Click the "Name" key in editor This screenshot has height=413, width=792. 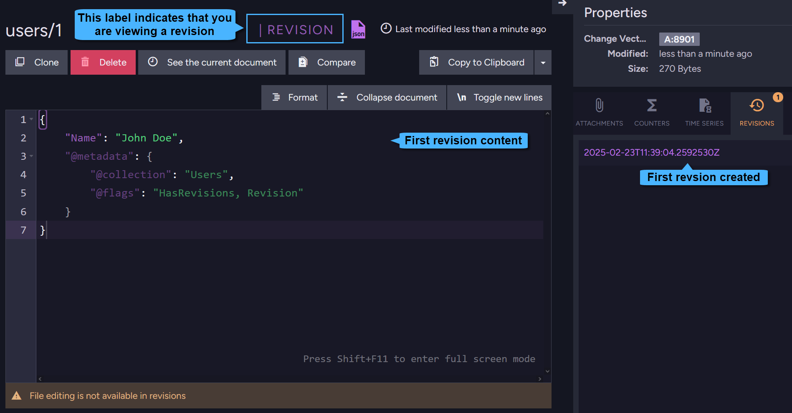[84, 138]
